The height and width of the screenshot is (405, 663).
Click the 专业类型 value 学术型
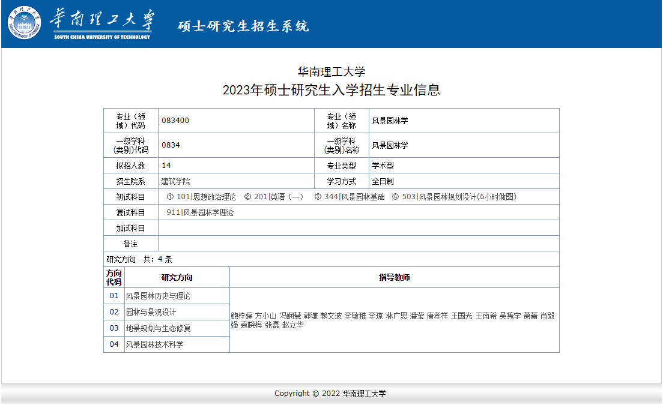(x=383, y=166)
